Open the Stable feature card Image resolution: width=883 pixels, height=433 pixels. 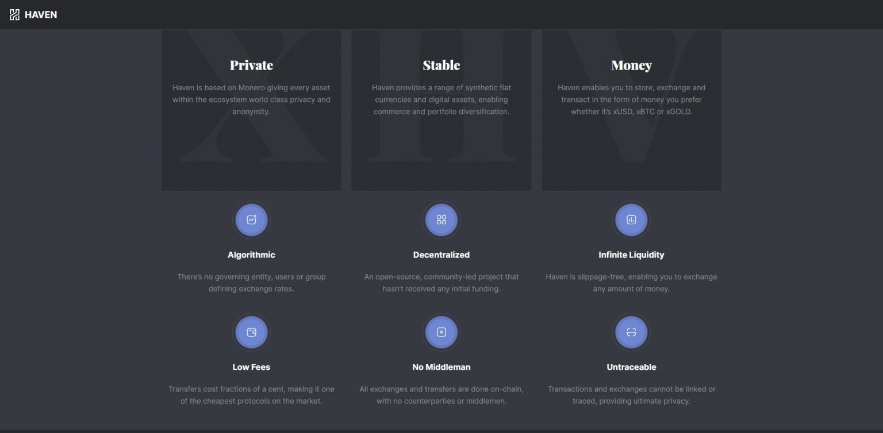(x=441, y=109)
